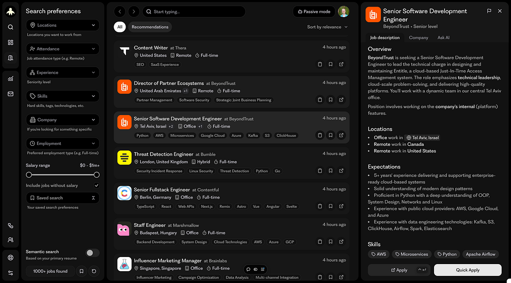Go forward with the right arrow button
This screenshot has height=283, width=511.
click(x=134, y=12)
